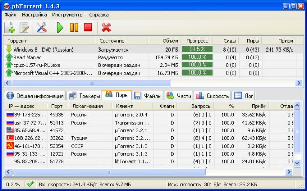307x191 pixels.
Task: Start the torrent with the green play button
Action: tap(60, 28)
